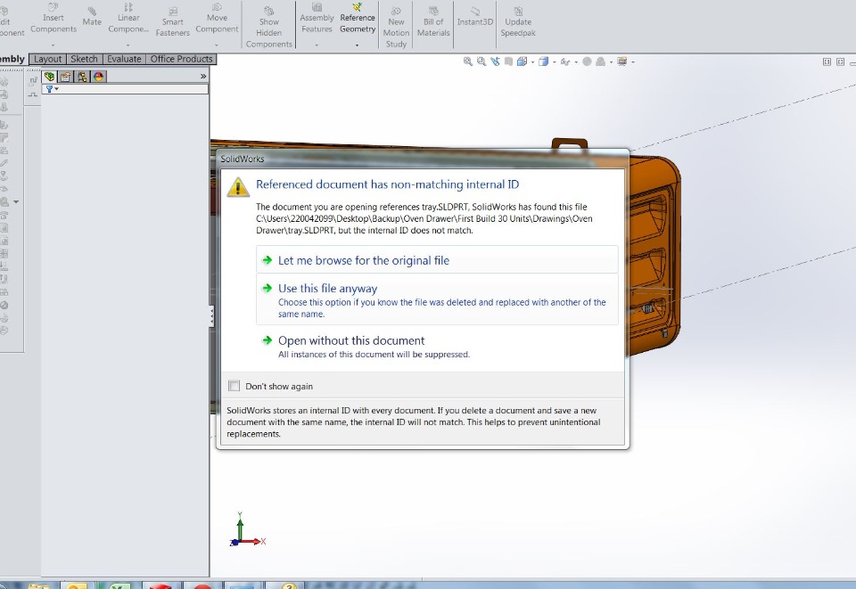Open the Smart Fasteners tool
Screen dimensions: 856x589
[x=172, y=21]
